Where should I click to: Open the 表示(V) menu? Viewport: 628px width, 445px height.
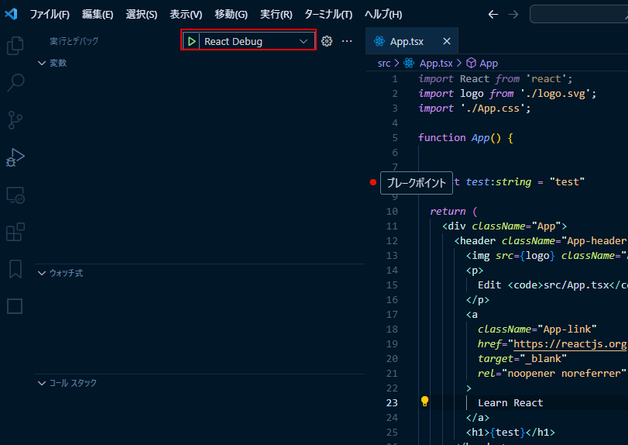point(186,15)
